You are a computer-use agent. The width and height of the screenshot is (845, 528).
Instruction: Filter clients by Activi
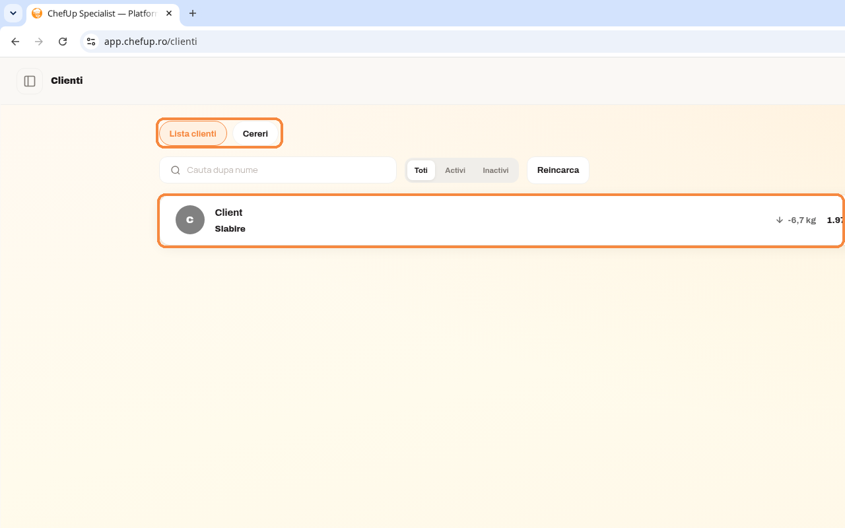tap(455, 170)
